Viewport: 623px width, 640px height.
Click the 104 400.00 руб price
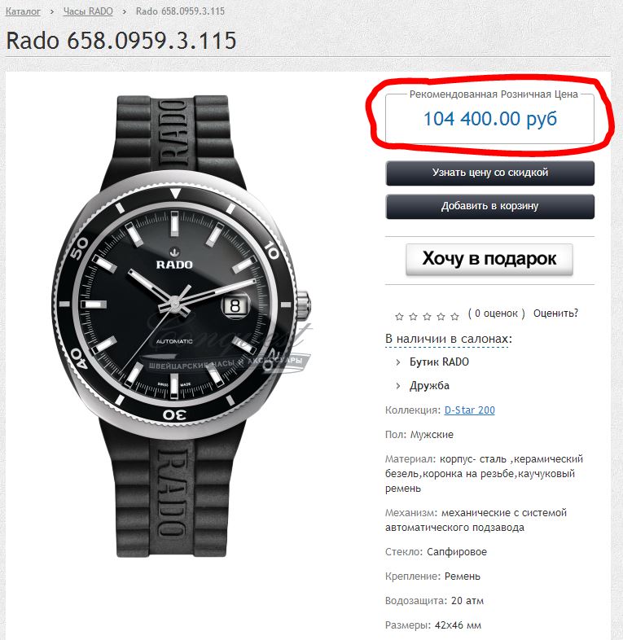(490, 119)
